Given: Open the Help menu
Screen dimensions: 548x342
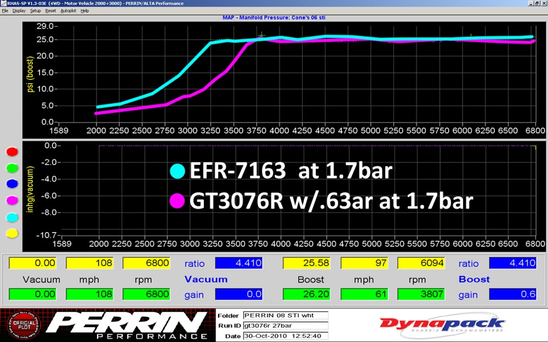Looking at the screenshot, I should point(84,11).
